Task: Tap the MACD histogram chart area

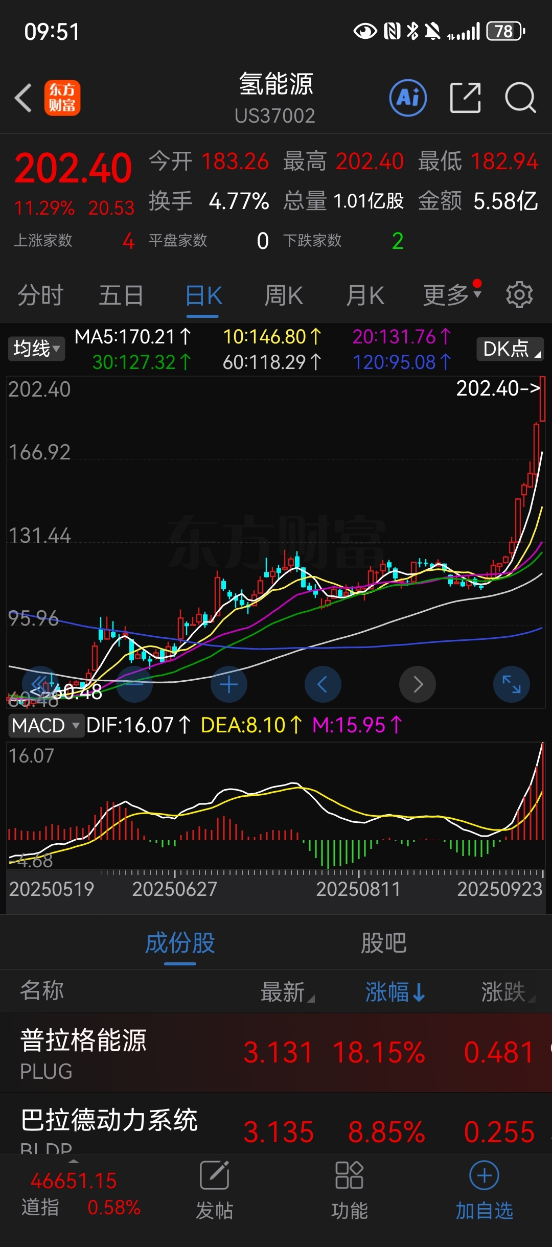Action: coord(276,805)
